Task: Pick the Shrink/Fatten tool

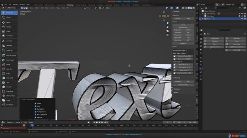Action: click(x=9, y=96)
